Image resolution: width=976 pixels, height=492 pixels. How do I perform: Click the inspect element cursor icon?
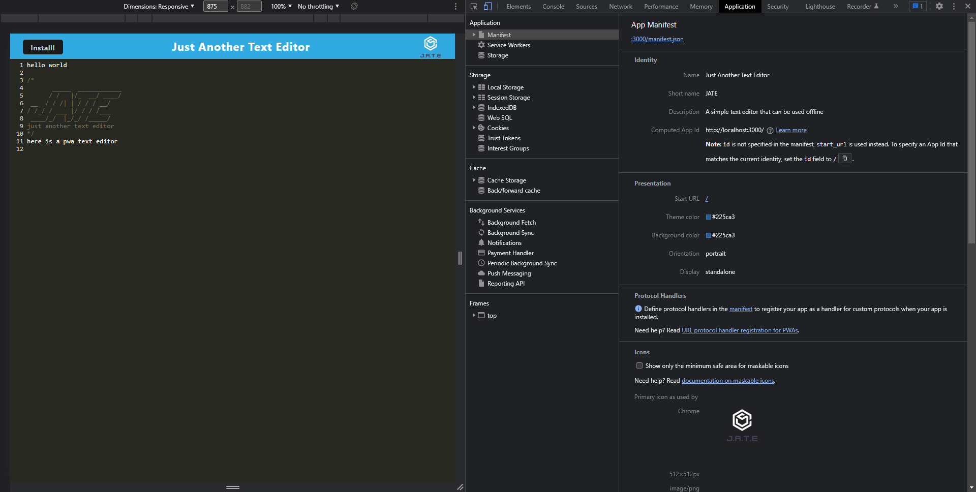pyautogui.click(x=473, y=6)
